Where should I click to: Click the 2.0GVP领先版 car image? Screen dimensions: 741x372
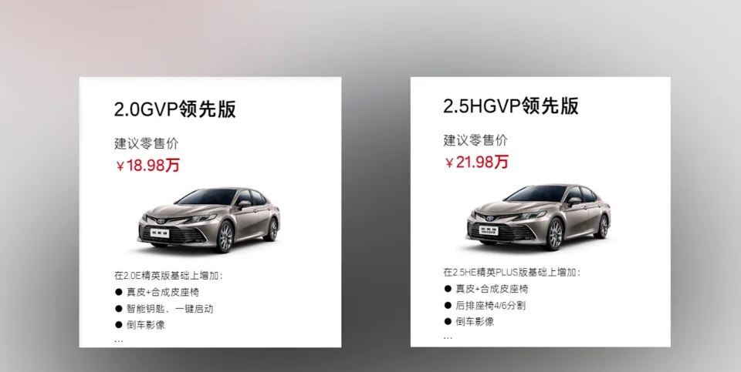(x=209, y=220)
